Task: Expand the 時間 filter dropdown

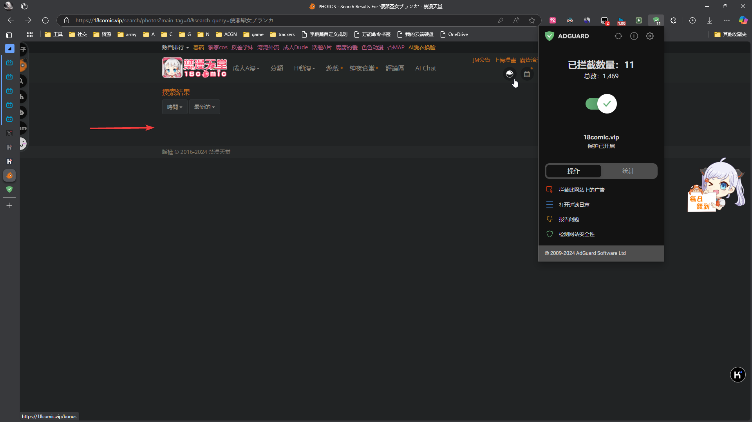Action: [x=174, y=107]
